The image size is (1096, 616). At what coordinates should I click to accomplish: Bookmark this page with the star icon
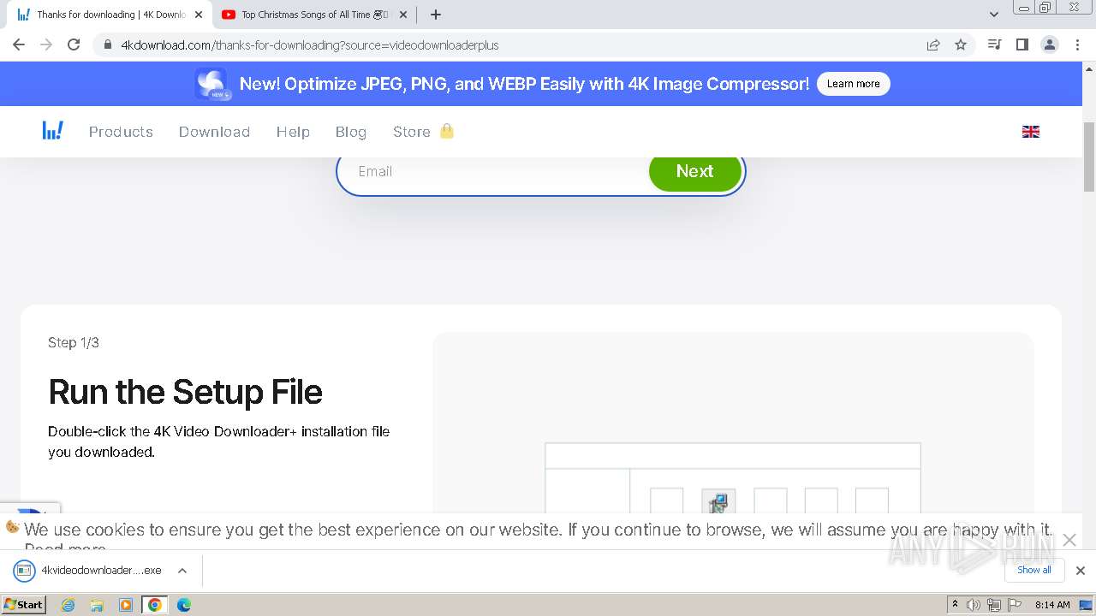tap(961, 44)
